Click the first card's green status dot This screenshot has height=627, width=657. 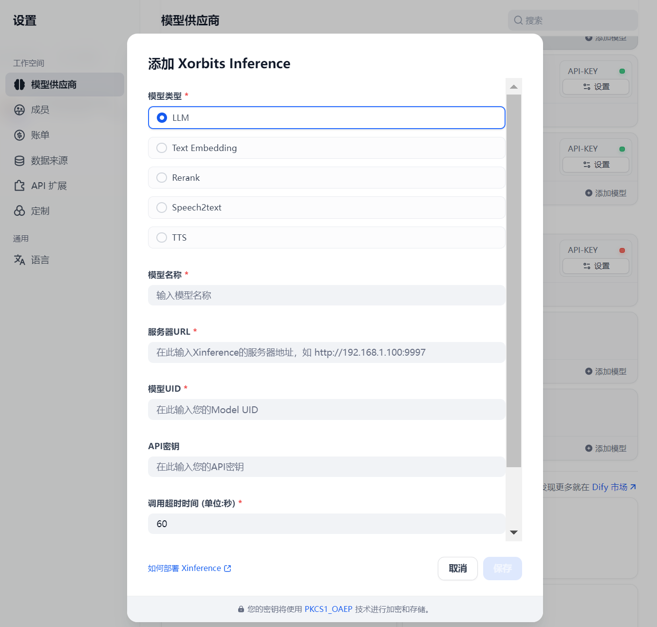point(622,71)
